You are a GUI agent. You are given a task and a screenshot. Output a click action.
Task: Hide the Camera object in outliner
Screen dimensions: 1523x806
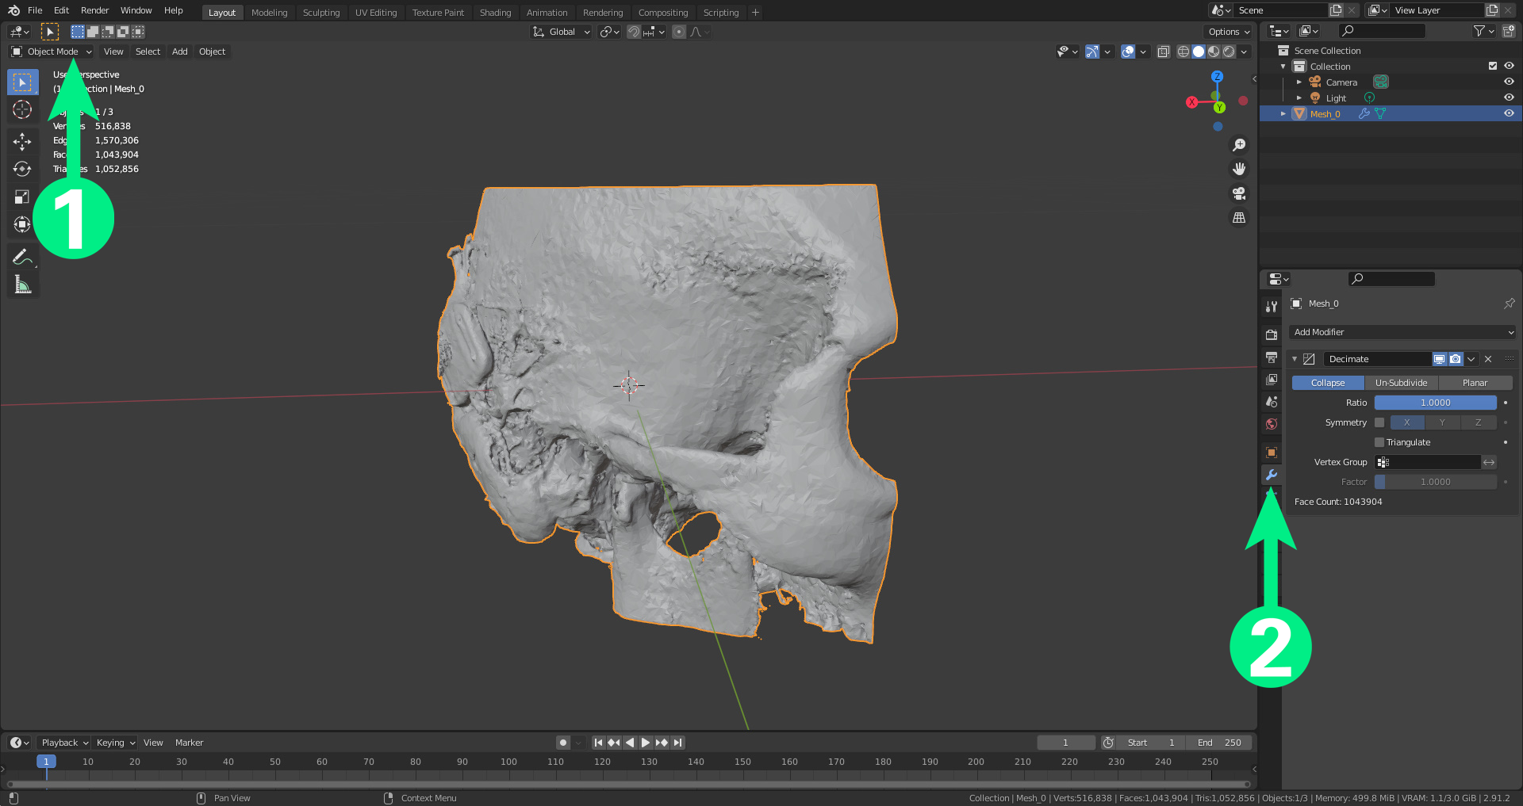(x=1509, y=82)
